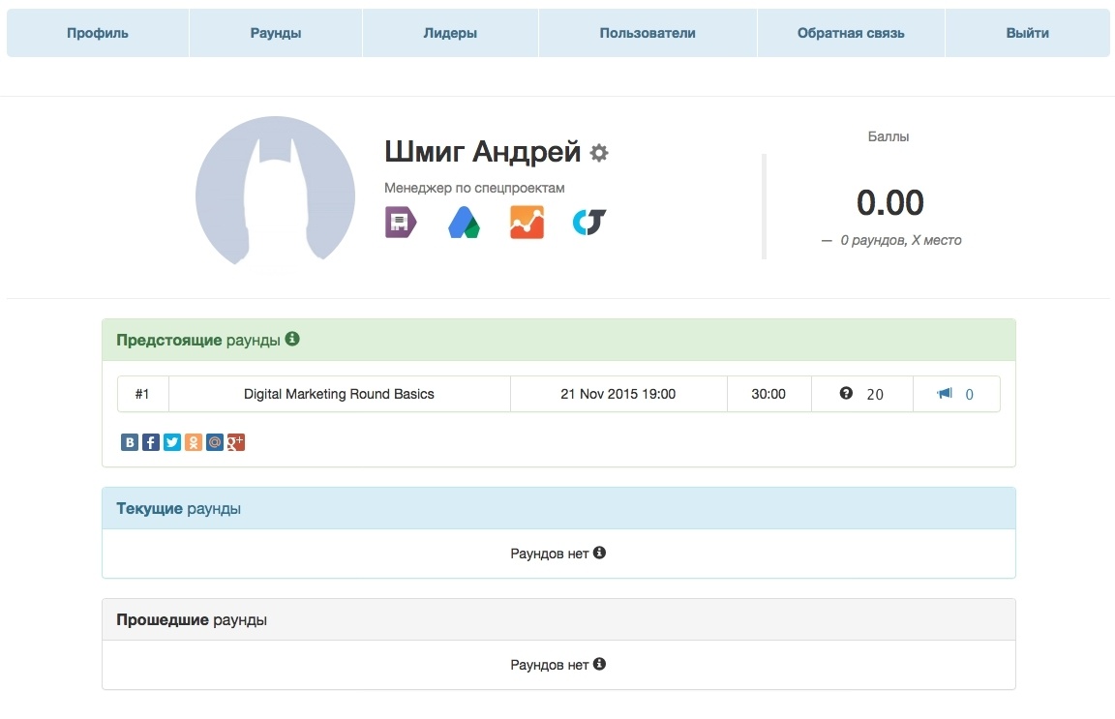This screenshot has width=1115, height=719.
Task: Click Выйти to log out
Action: [x=1028, y=33]
